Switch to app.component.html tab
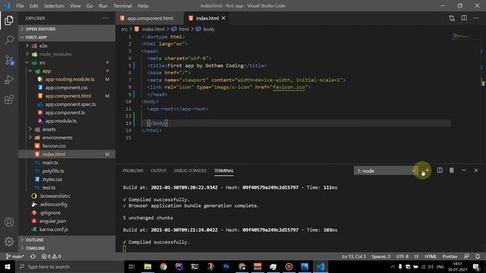Viewport: 486px width, 273px height. [x=150, y=18]
